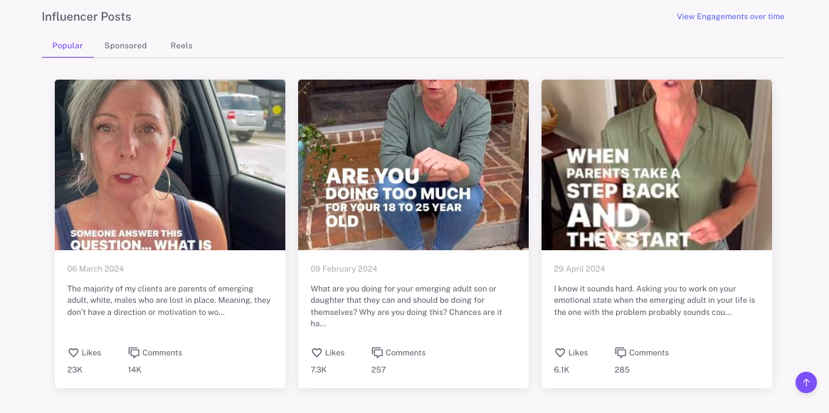Click the heart icon on the April 29 post

560,352
